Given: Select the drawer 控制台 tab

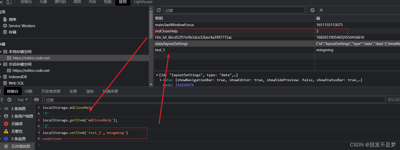Looking at the screenshot, I should pyautogui.click(x=13, y=91).
